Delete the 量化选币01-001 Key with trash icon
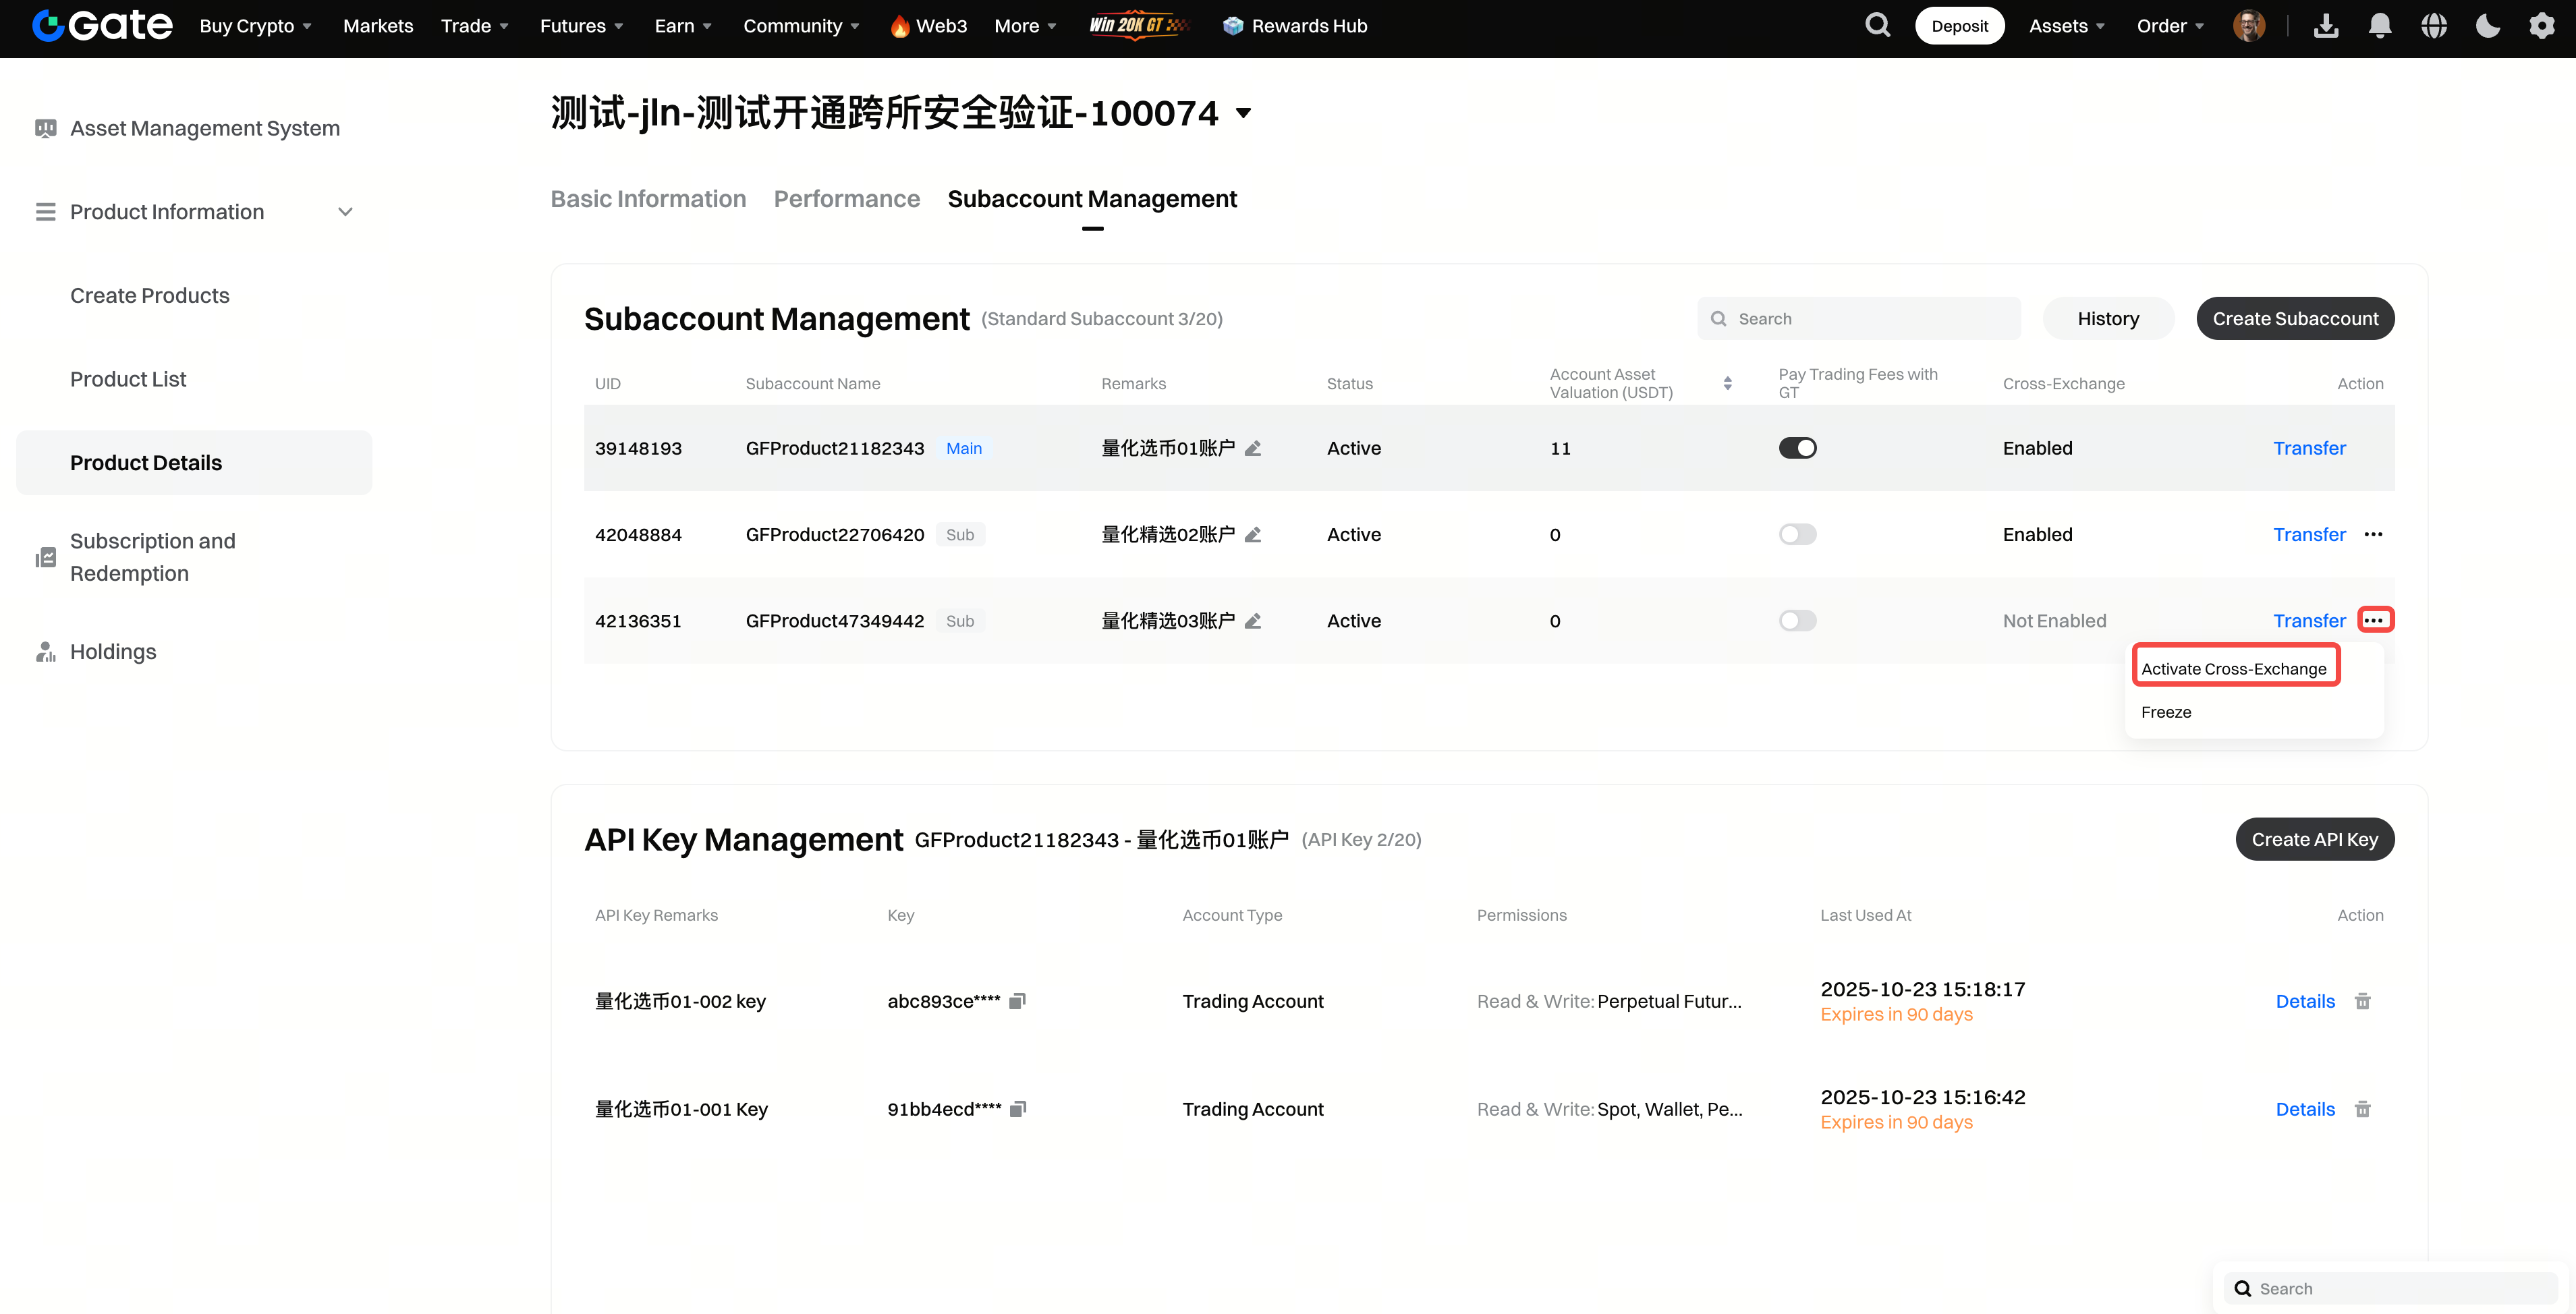The height and width of the screenshot is (1314, 2576). tap(2363, 1109)
